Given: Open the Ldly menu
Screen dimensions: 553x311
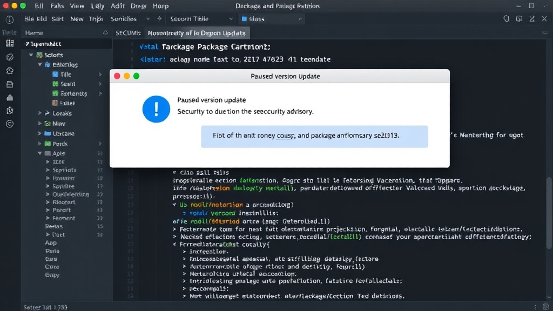Looking at the screenshot, I should [x=98, y=6].
